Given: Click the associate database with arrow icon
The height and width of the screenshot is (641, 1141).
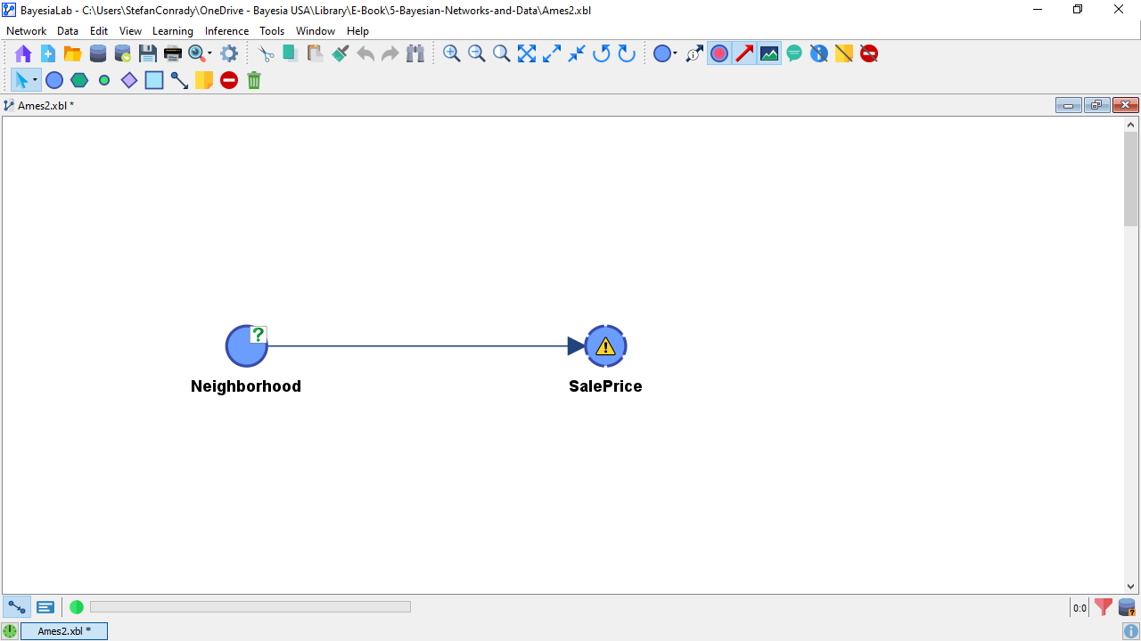Looking at the screenshot, I should coord(123,53).
